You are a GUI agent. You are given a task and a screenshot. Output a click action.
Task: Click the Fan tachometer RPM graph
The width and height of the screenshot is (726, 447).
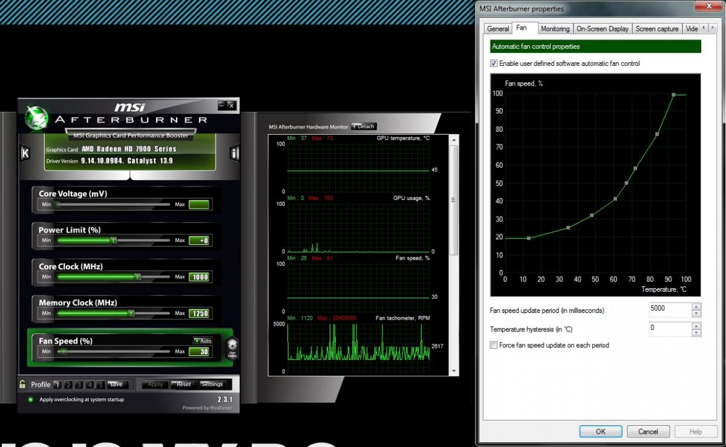tap(358, 348)
